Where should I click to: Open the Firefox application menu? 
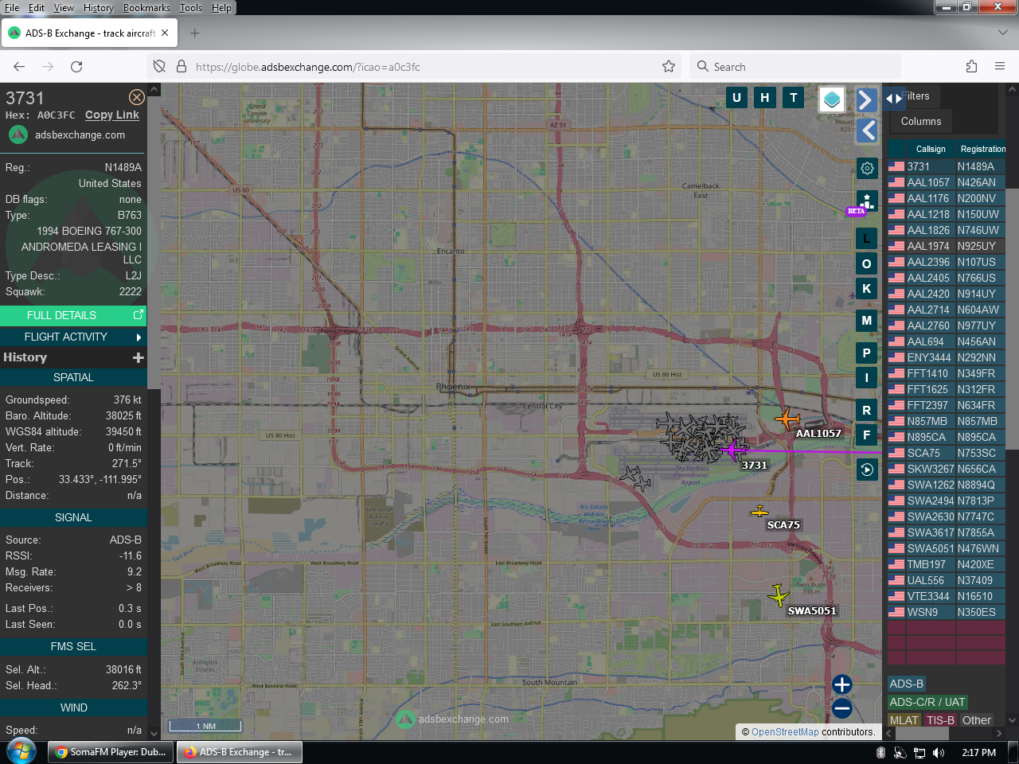[1000, 67]
